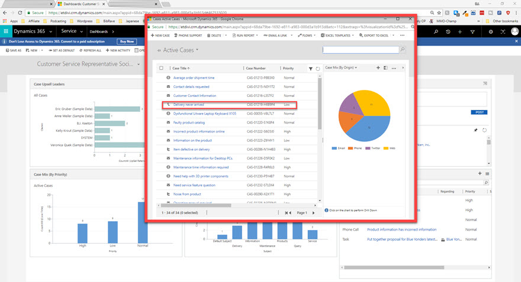Click Save As in dashboard toolbar

(x=14, y=50)
